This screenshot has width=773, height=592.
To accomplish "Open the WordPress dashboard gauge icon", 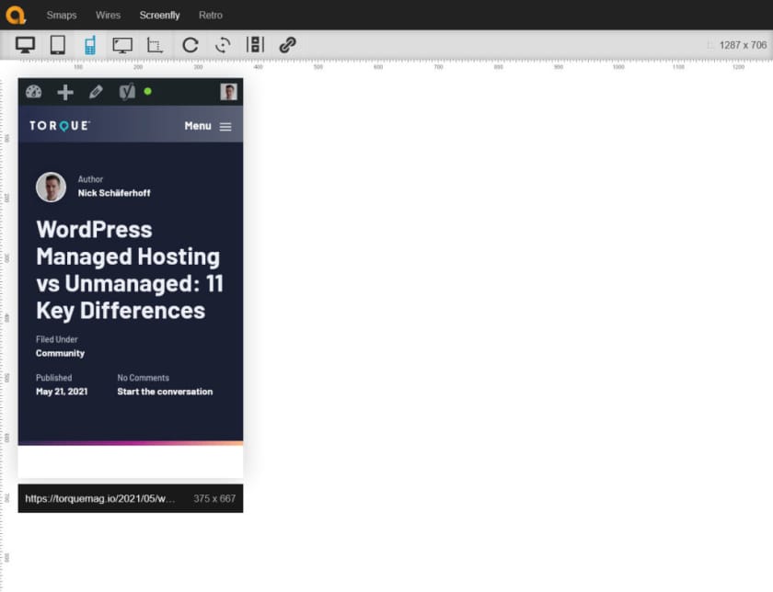I will [x=33, y=92].
